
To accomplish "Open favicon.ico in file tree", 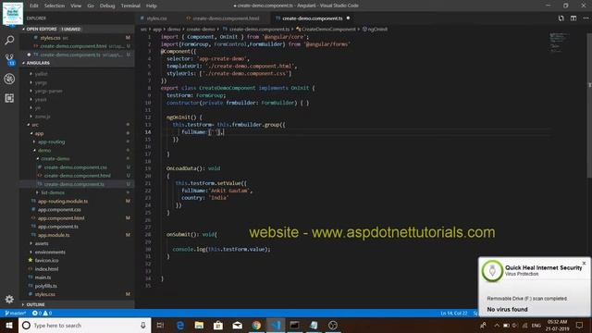I will (46, 260).
